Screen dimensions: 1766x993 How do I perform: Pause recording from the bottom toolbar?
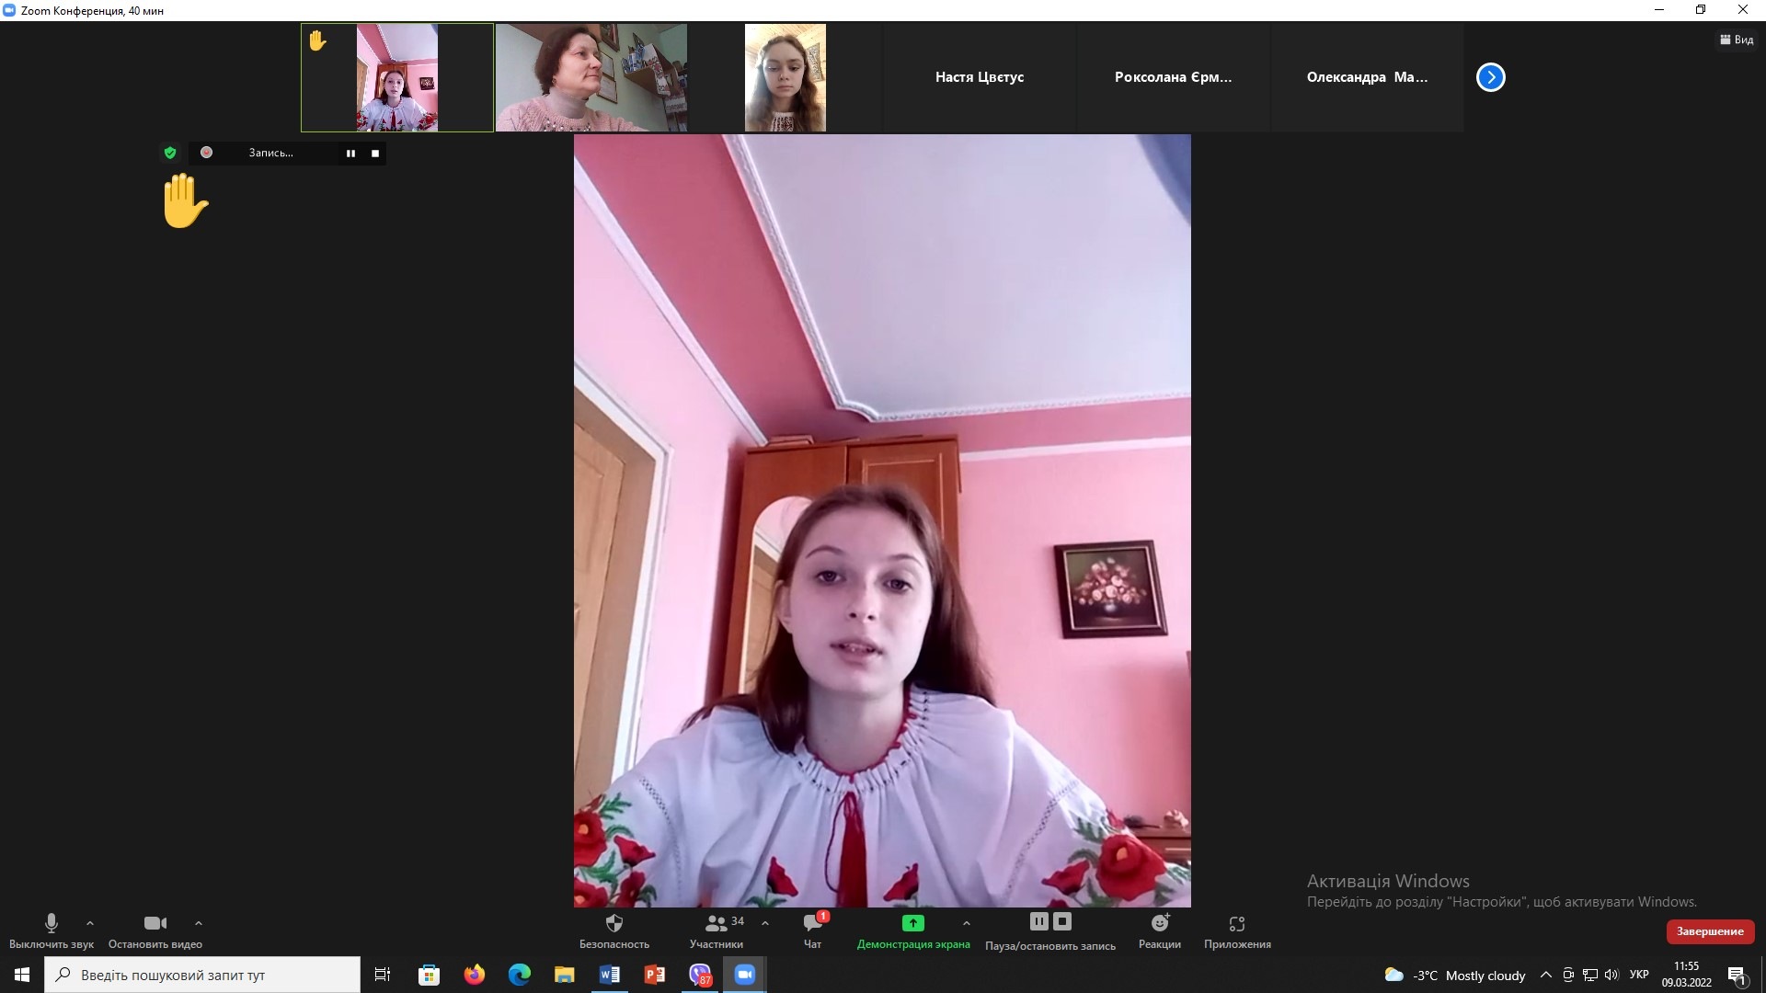coord(1038,921)
